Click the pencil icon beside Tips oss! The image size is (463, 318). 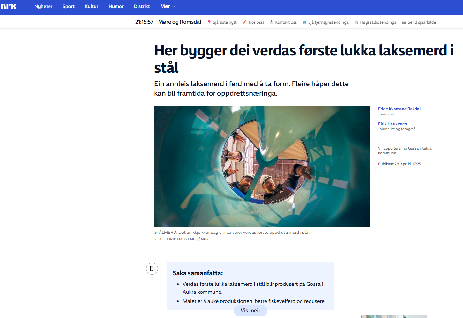click(x=244, y=22)
